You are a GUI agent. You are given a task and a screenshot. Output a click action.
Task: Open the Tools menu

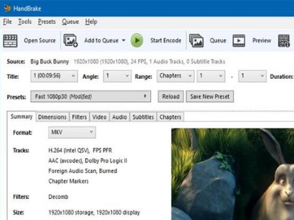[25, 22]
